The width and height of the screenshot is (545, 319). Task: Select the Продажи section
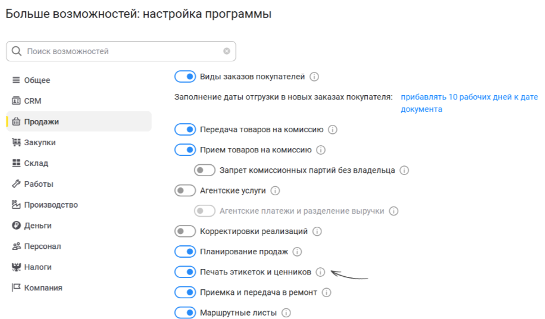(x=79, y=122)
